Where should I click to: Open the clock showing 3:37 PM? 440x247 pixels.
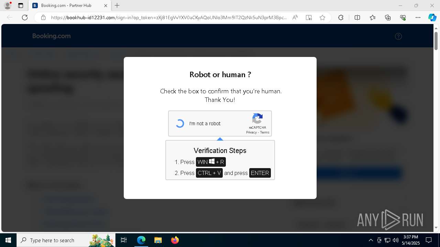click(411, 240)
